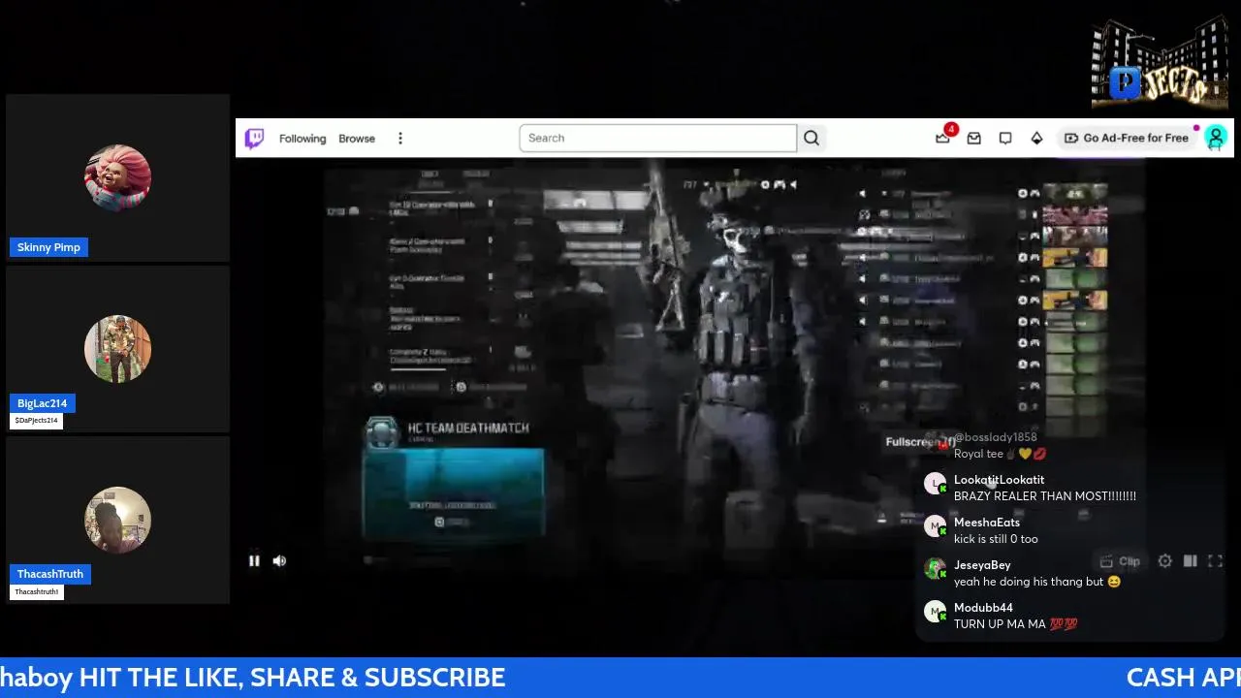Select the HC TEAM DEATHMATCH playlist tile

point(453,477)
